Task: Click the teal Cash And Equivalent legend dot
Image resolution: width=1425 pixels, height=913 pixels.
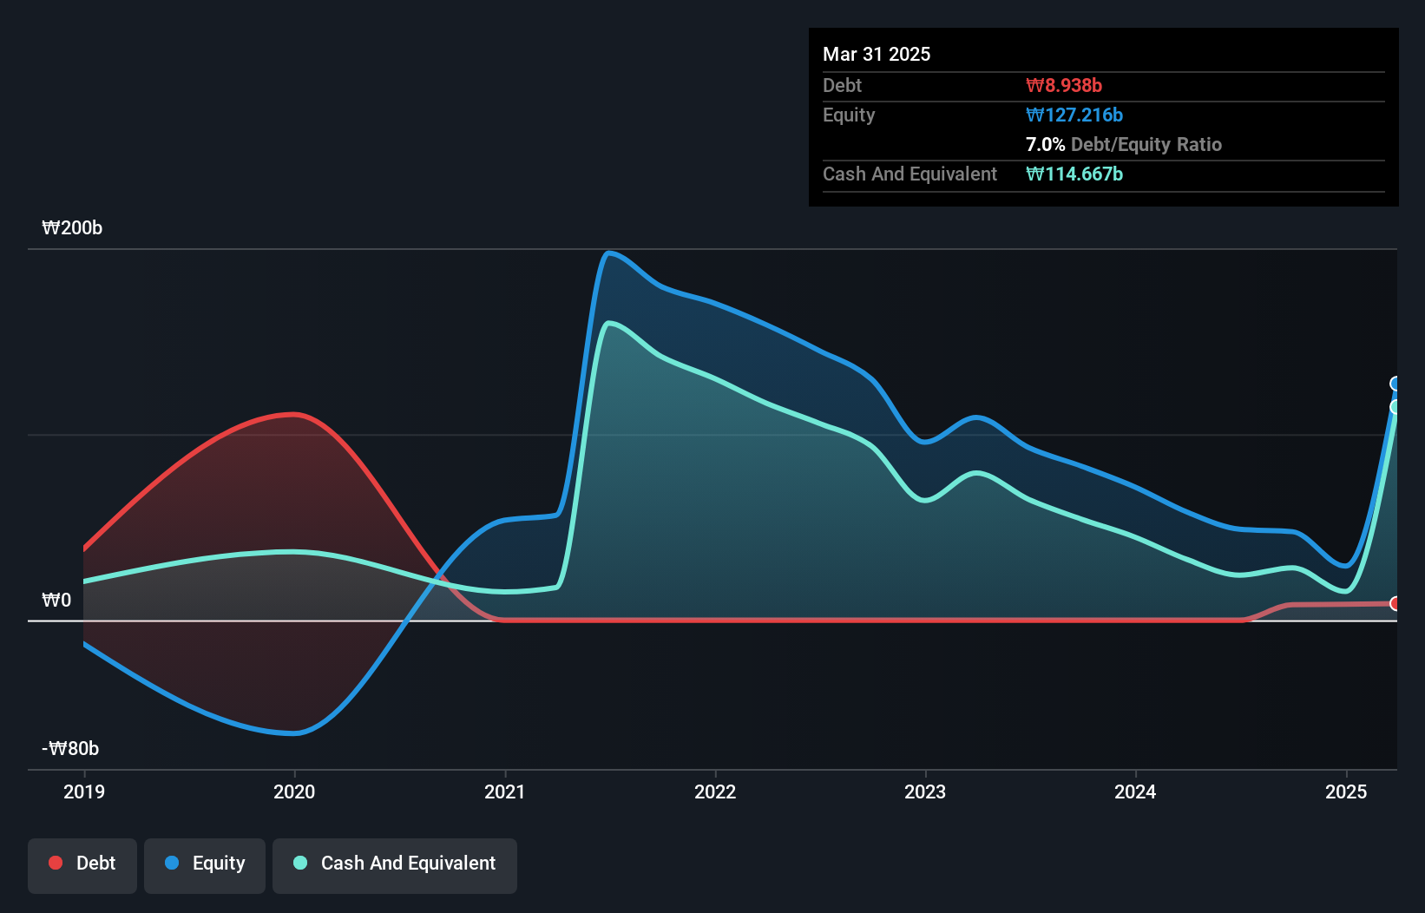Action: coord(300,863)
